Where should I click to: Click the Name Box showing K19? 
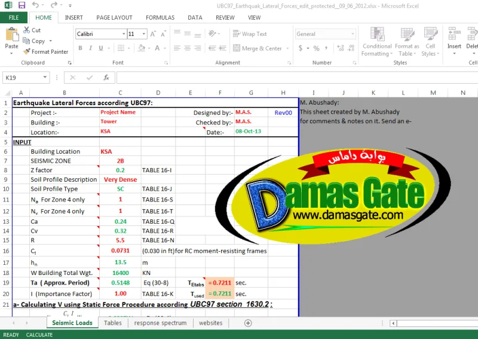click(22, 78)
